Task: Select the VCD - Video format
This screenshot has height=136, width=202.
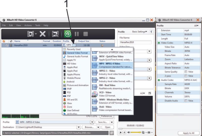Action: click(x=112, y=94)
